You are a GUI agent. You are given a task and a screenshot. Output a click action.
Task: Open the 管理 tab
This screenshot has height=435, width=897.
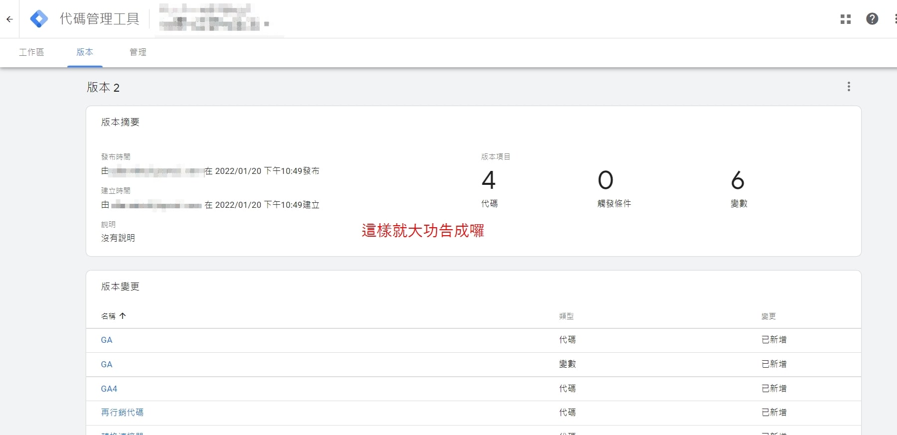[138, 52]
